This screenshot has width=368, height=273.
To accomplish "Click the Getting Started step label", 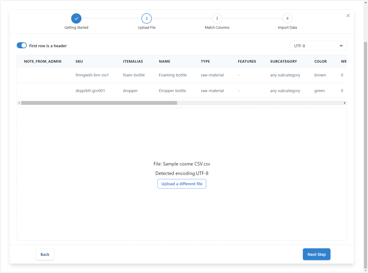I will 76,28.
